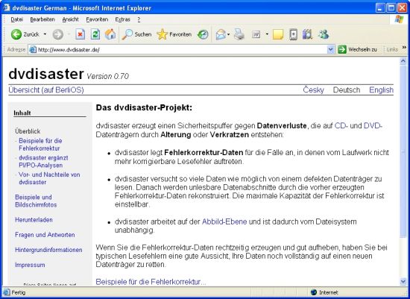The image size is (410, 299).
Task: Click the IE page icon in title bar
Action: click(6, 7)
